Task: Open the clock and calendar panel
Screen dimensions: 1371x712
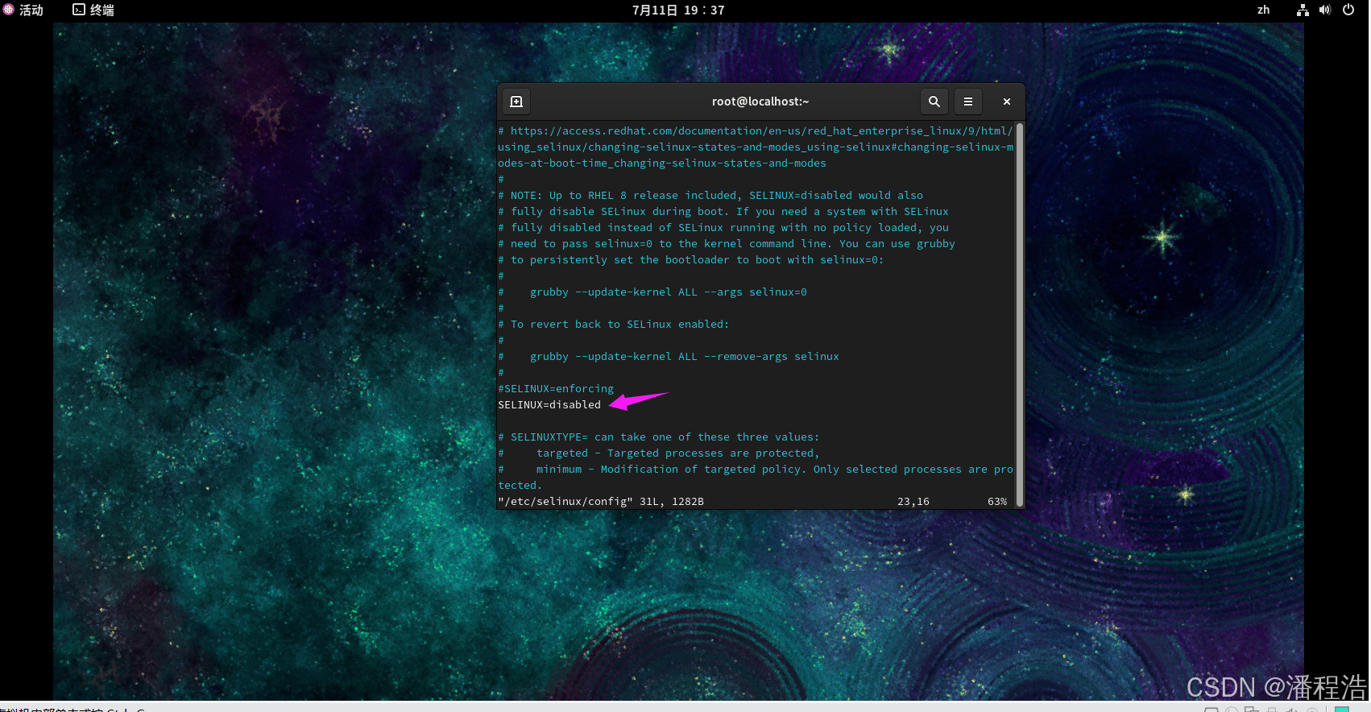Action: (x=678, y=10)
